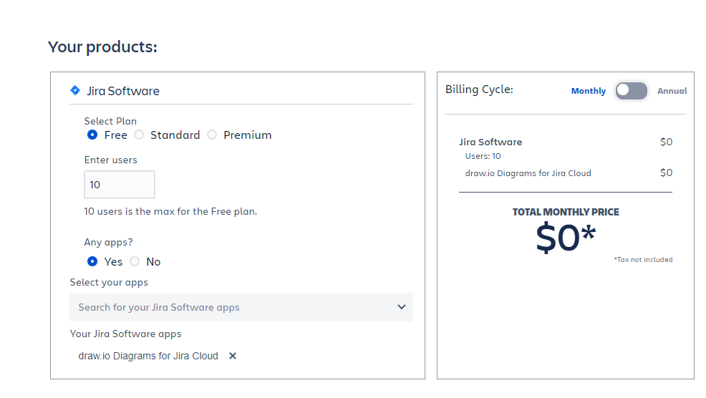
Task: Open the Search for your Jira Software apps box
Action: pyautogui.click(x=229, y=307)
